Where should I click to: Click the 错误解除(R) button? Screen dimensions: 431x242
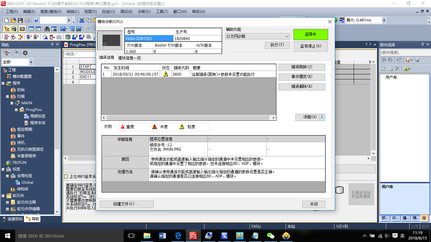click(x=302, y=87)
